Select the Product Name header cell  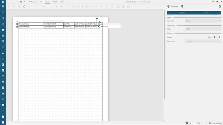[31, 24]
